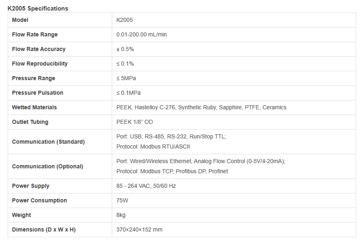This screenshot has height=240, width=363.
Task: Select the 370×240×152 mm dimensions value
Action: (139, 229)
